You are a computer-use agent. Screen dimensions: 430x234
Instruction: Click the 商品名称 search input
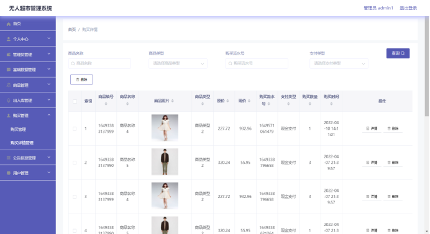pos(99,63)
